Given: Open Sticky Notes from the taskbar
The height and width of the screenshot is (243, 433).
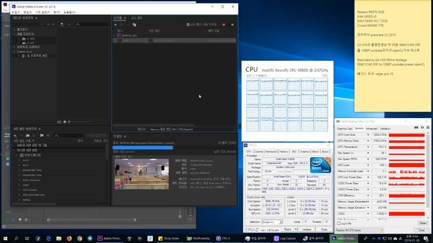Looking at the screenshot, I should 168,238.
